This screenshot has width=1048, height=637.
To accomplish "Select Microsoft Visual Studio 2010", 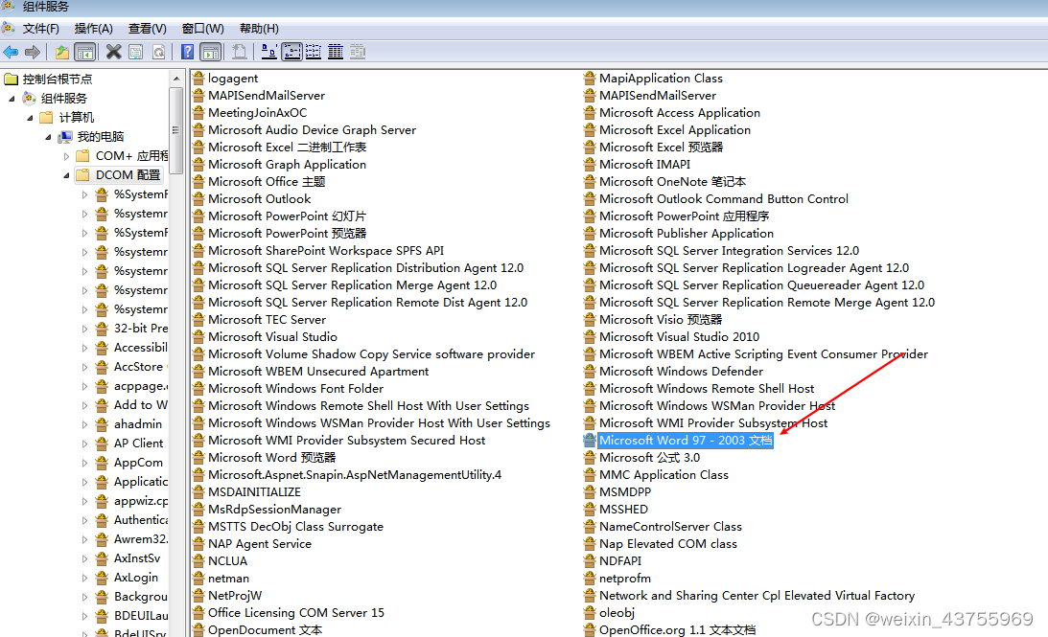I will pos(679,337).
